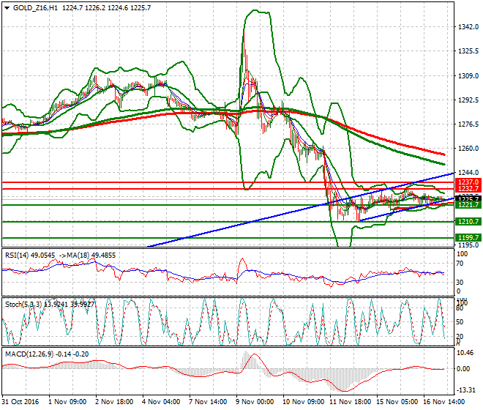
Task: Select the 1232.7 red price label
Action: pos(468,189)
